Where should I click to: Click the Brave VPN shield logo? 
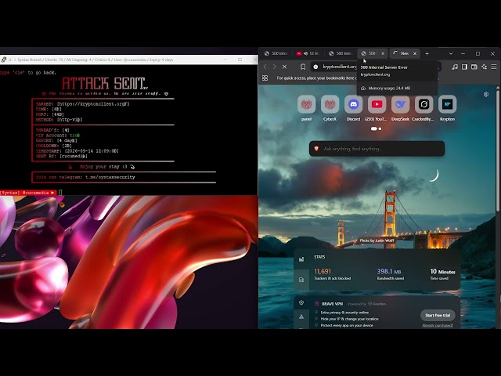[x=317, y=304]
